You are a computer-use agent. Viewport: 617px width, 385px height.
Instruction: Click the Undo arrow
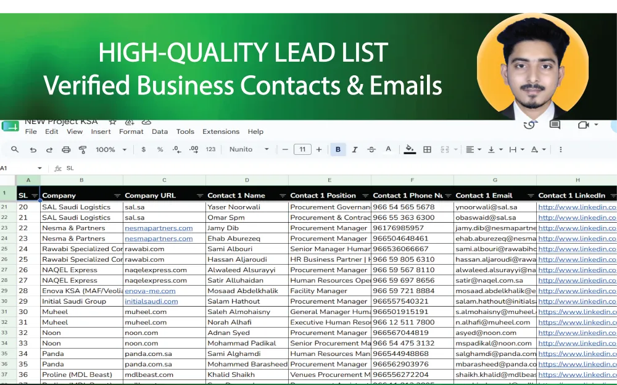(33, 149)
